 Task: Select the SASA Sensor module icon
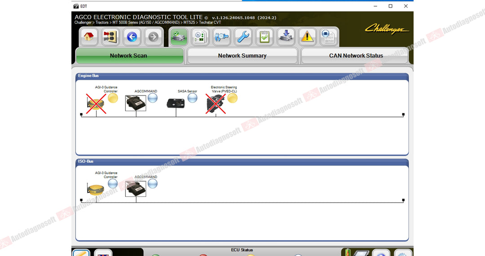(x=176, y=103)
